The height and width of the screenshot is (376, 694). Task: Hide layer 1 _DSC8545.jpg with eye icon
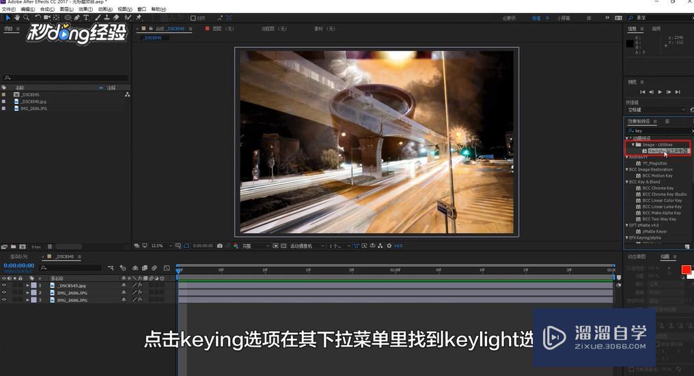(x=4, y=286)
